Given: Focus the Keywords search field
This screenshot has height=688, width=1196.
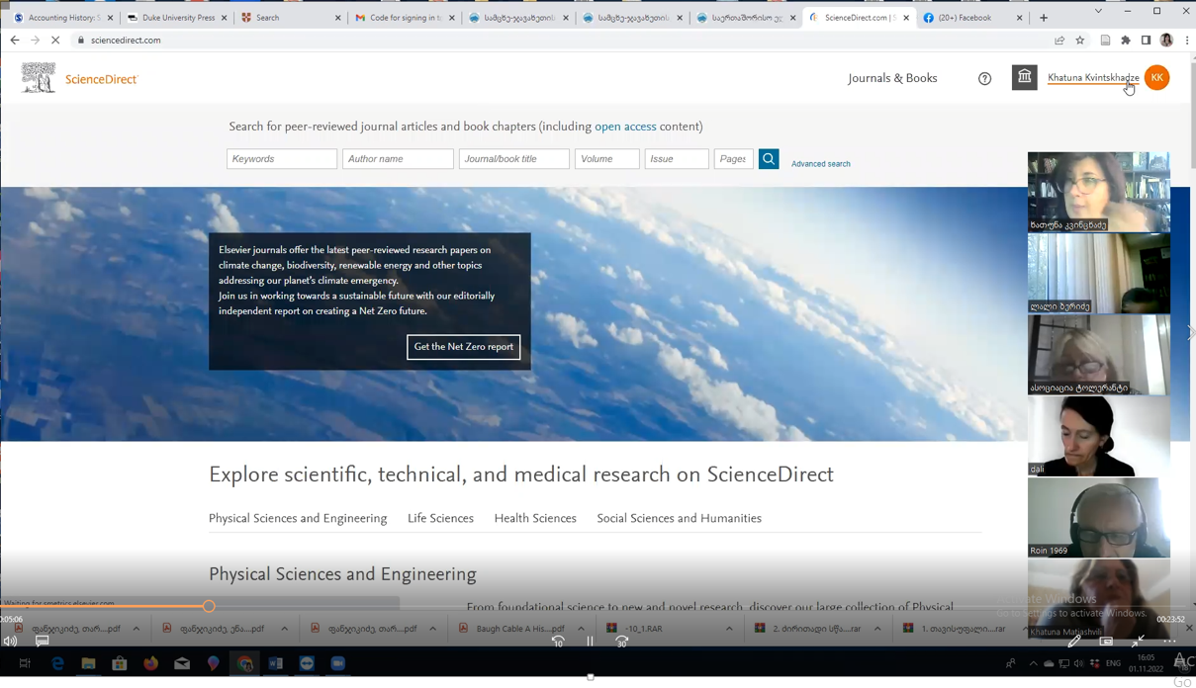Looking at the screenshot, I should 282,158.
